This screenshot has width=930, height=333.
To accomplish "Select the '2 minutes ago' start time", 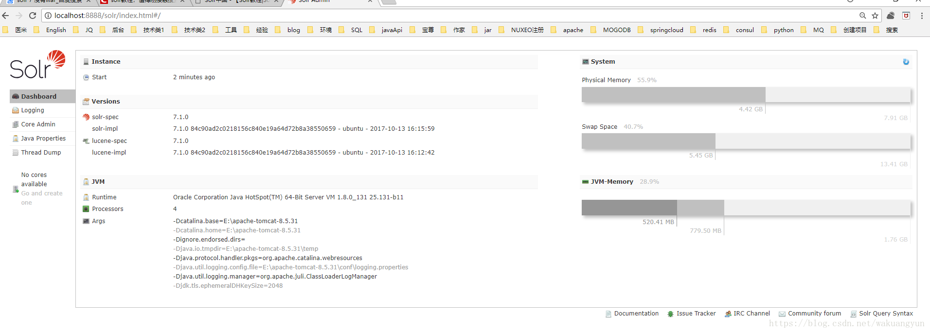I will (194, 77).
